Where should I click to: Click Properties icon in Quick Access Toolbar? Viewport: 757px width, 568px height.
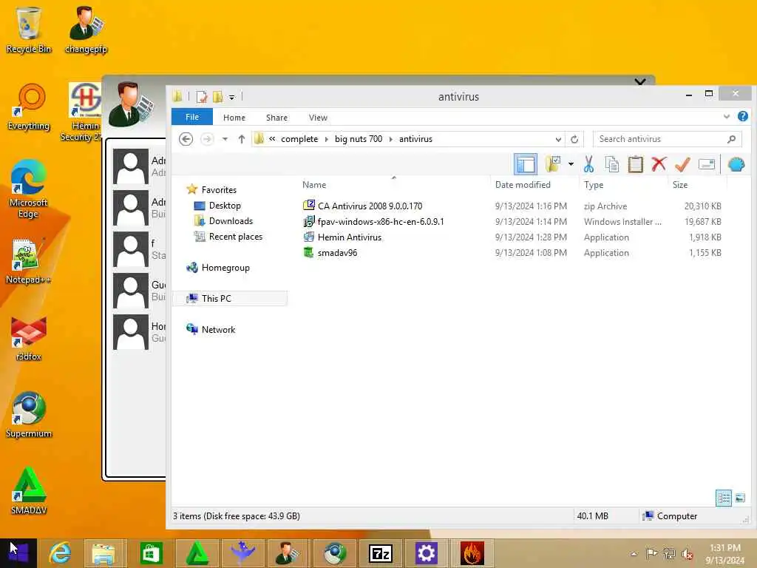201,97
